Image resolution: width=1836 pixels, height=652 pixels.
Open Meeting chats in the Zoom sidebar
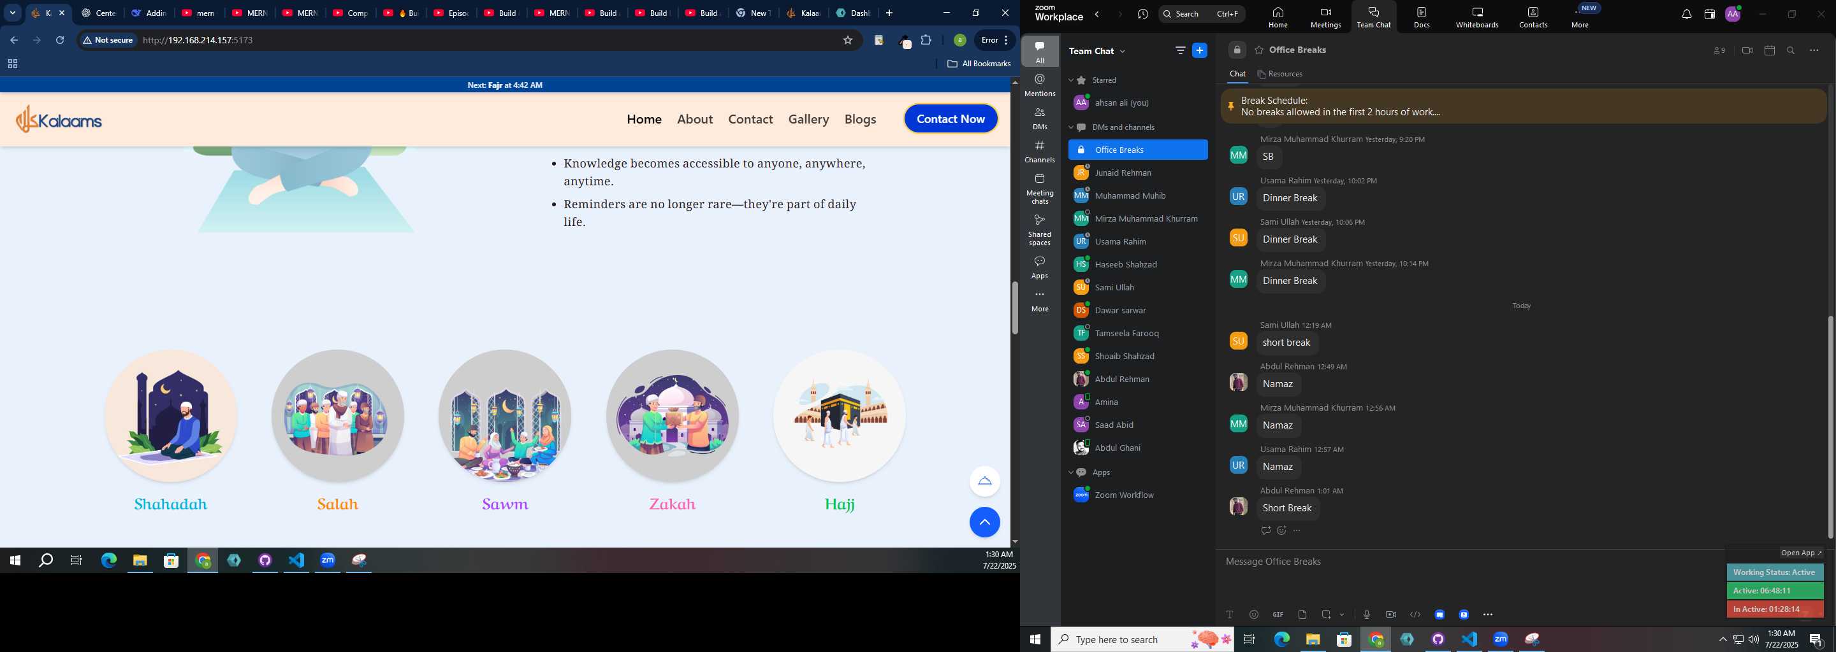tap(1040, 188)
